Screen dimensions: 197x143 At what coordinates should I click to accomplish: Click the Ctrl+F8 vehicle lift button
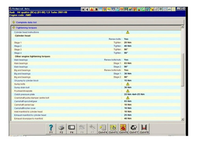(144, 129)
